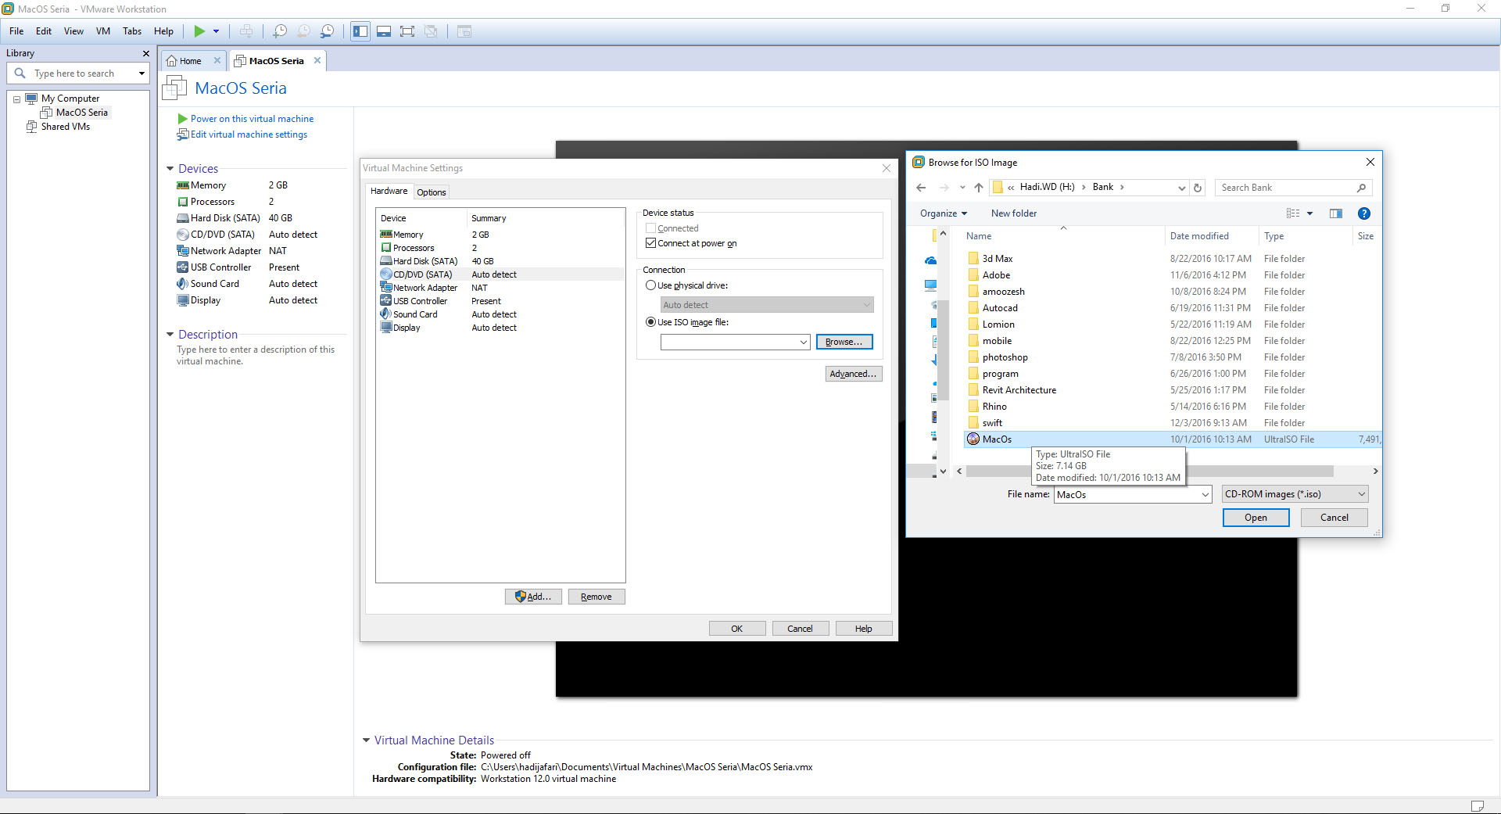This screenshot has height=814, width=1501.
Task: Toggle the thumbnail bar toolbar icon
Action: point(384,31)
